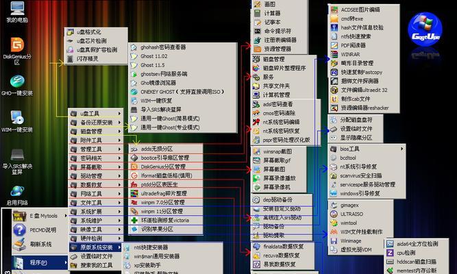Choose winpm 11分区管理 entry

click(166, 212)
